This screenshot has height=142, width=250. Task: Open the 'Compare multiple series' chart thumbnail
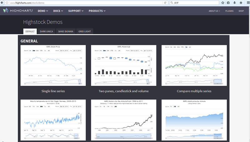pyautogui.click(x=194, y=65)
